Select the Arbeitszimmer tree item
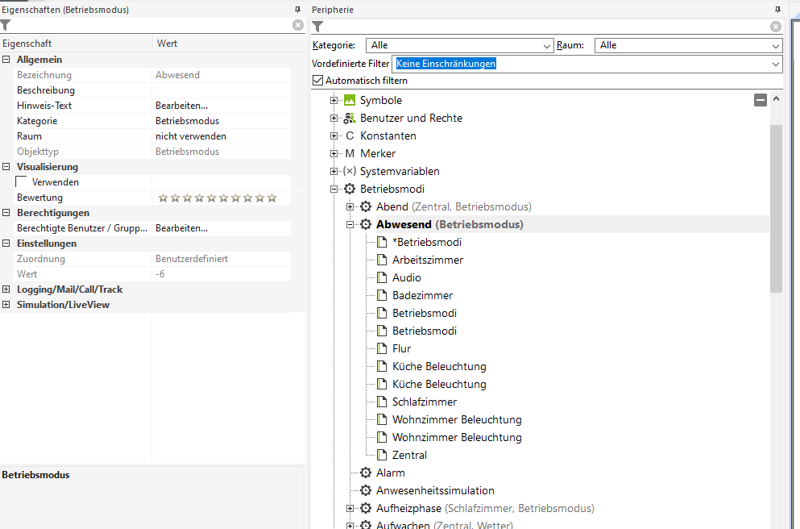 [x=428, y=260]
